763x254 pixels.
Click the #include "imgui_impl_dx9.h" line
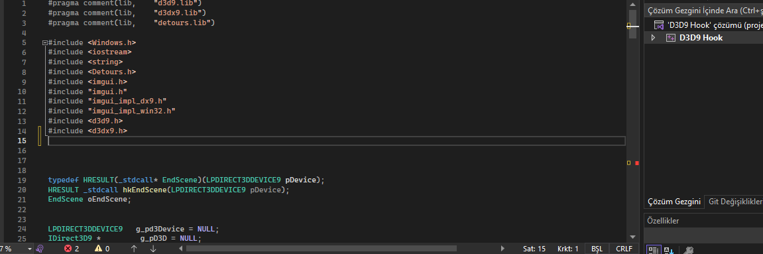pyautogui.click(x=107, y=101)
